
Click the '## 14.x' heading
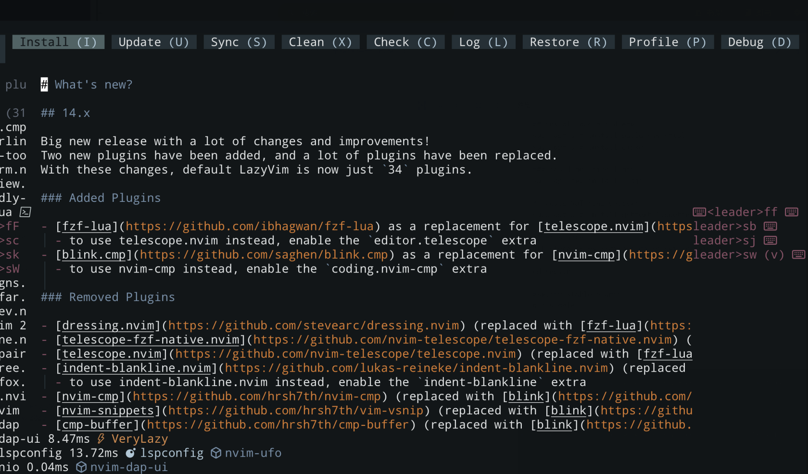65,113
